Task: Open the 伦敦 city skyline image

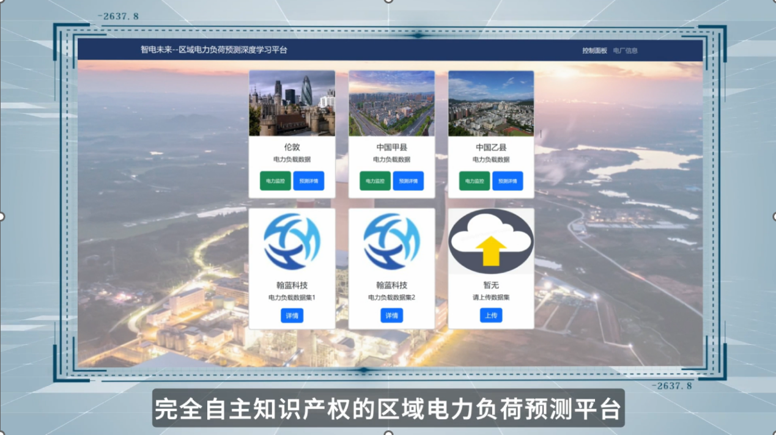Action: click(292, 103)
